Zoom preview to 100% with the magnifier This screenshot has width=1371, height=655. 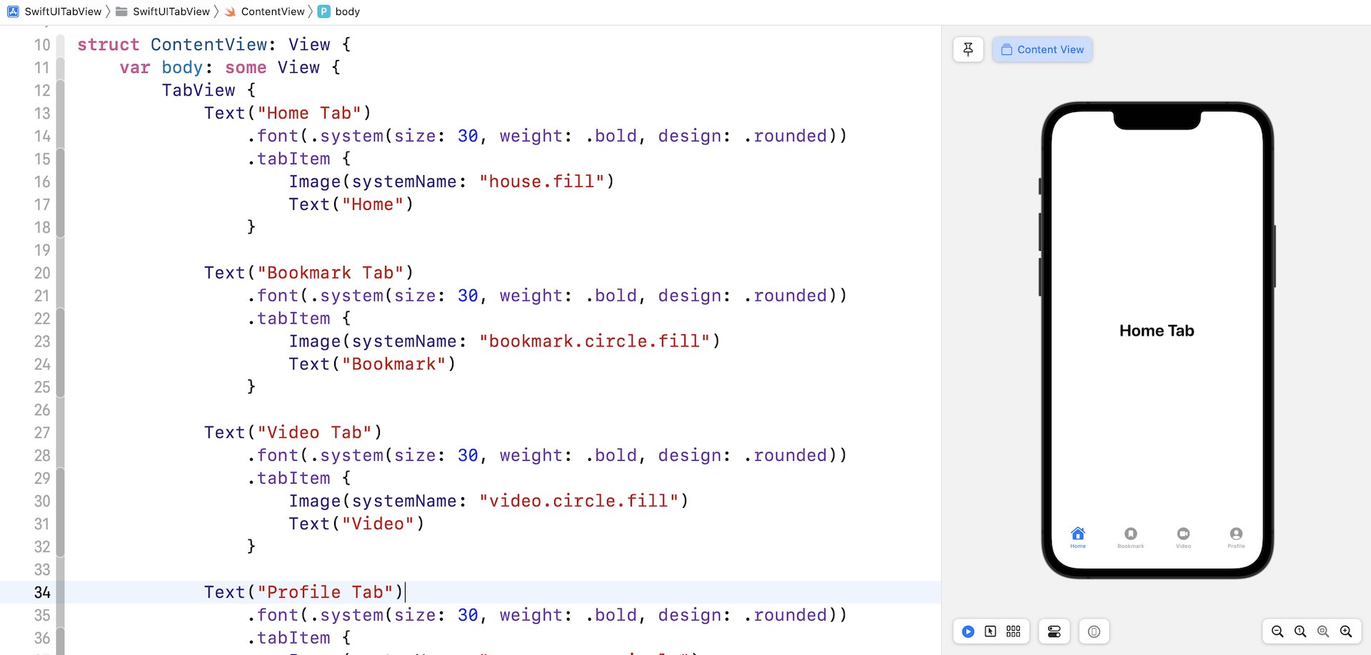pos(1300,631)
